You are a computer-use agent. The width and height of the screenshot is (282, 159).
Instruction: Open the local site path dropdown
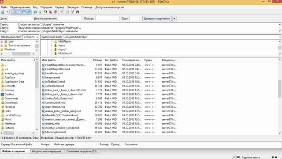[37, 37]
